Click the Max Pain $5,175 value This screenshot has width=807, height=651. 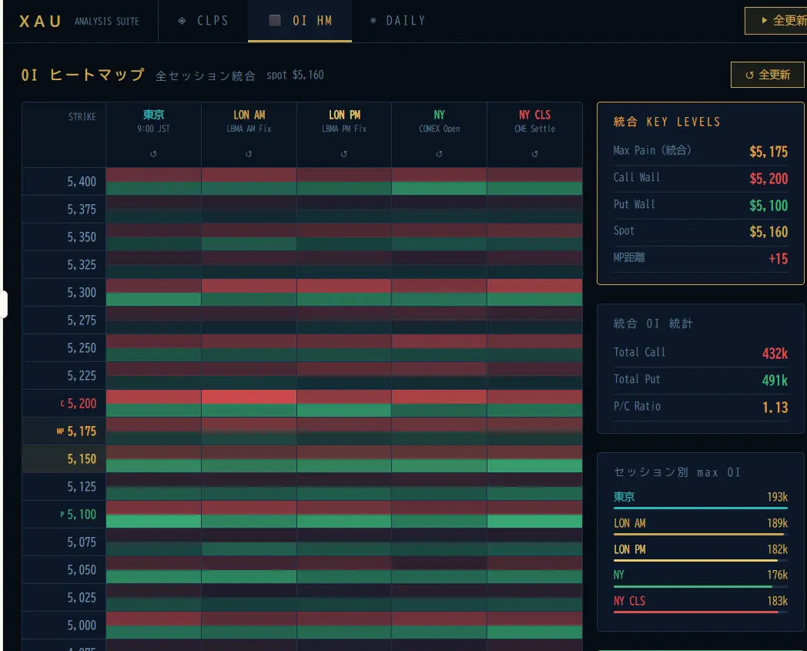tap(768, 152)
